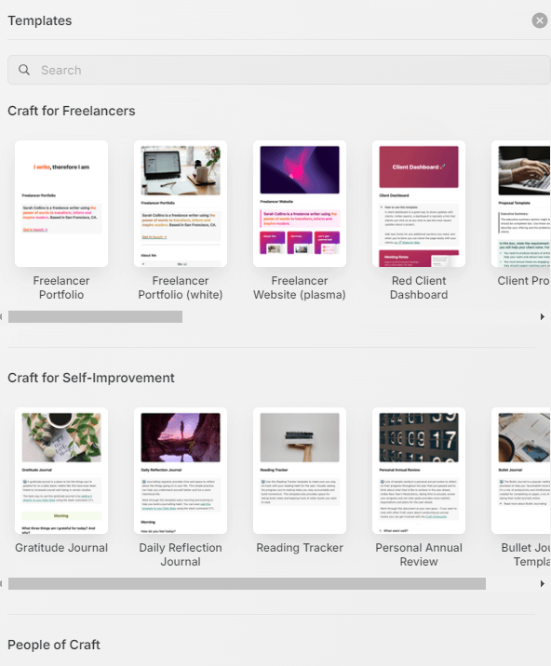Click the search magnifier icon
The width and height of the screenshot is (551, 666).
tap(24, 70)
